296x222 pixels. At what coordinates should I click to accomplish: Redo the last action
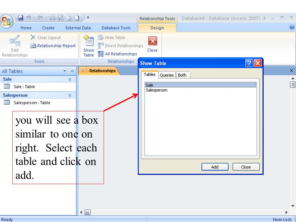[x=40, y=18]
